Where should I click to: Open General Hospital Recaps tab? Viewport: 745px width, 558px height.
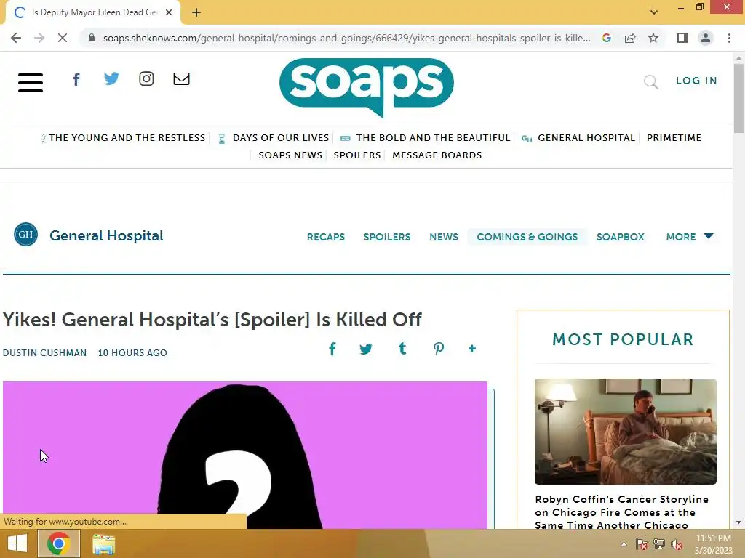326,237
